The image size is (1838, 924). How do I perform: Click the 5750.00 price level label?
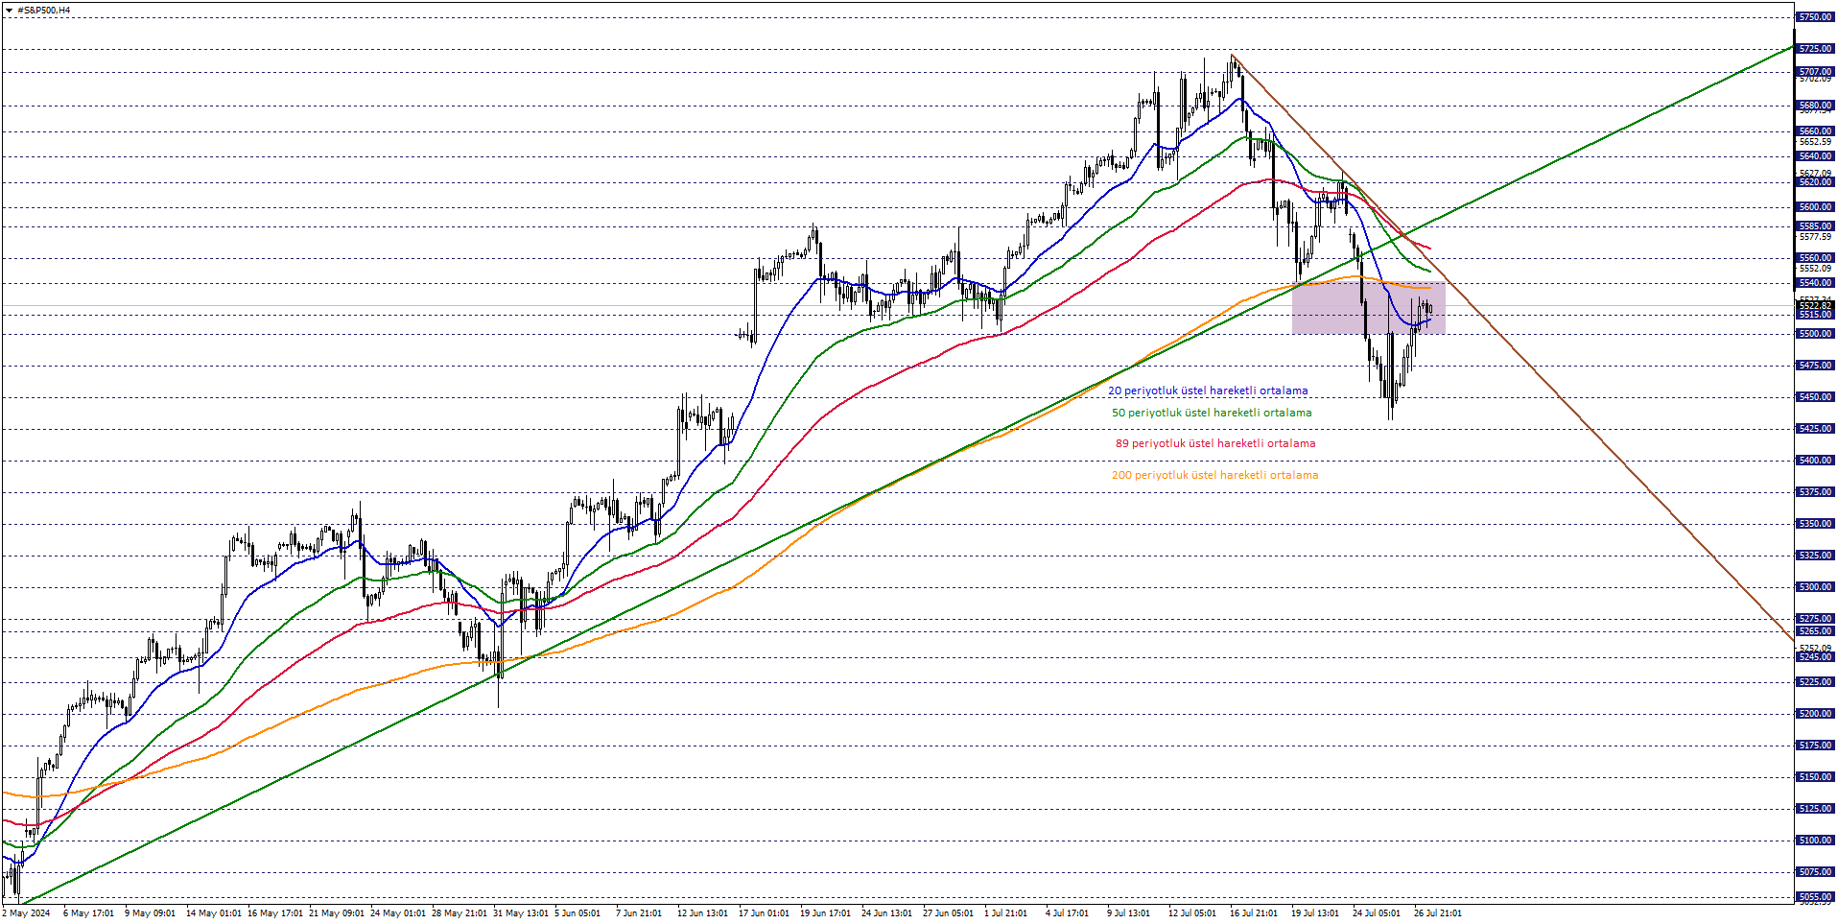pyautogui.click(x=1815, y=17)
